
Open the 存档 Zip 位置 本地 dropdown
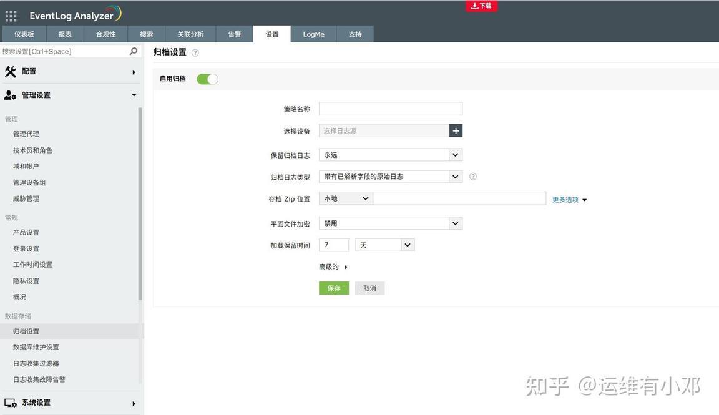pos(346,198)
